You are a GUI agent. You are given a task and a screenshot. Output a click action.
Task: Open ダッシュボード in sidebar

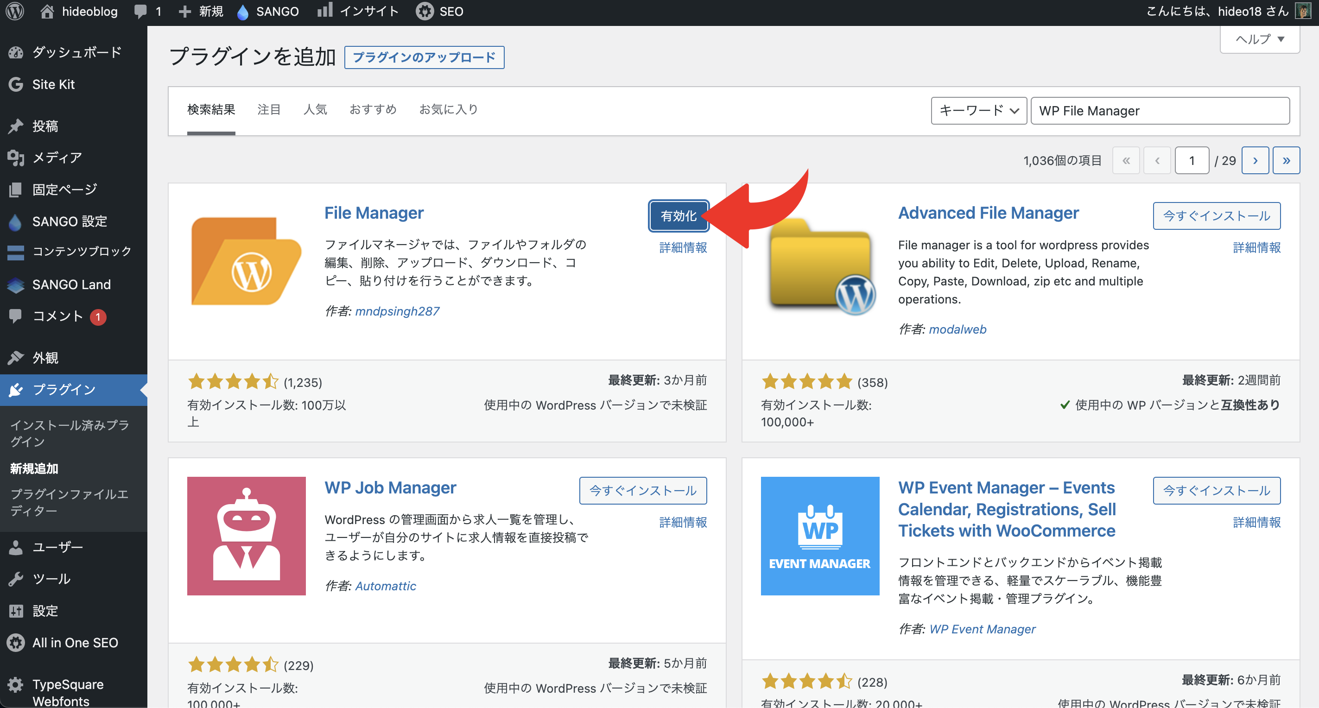74,52
